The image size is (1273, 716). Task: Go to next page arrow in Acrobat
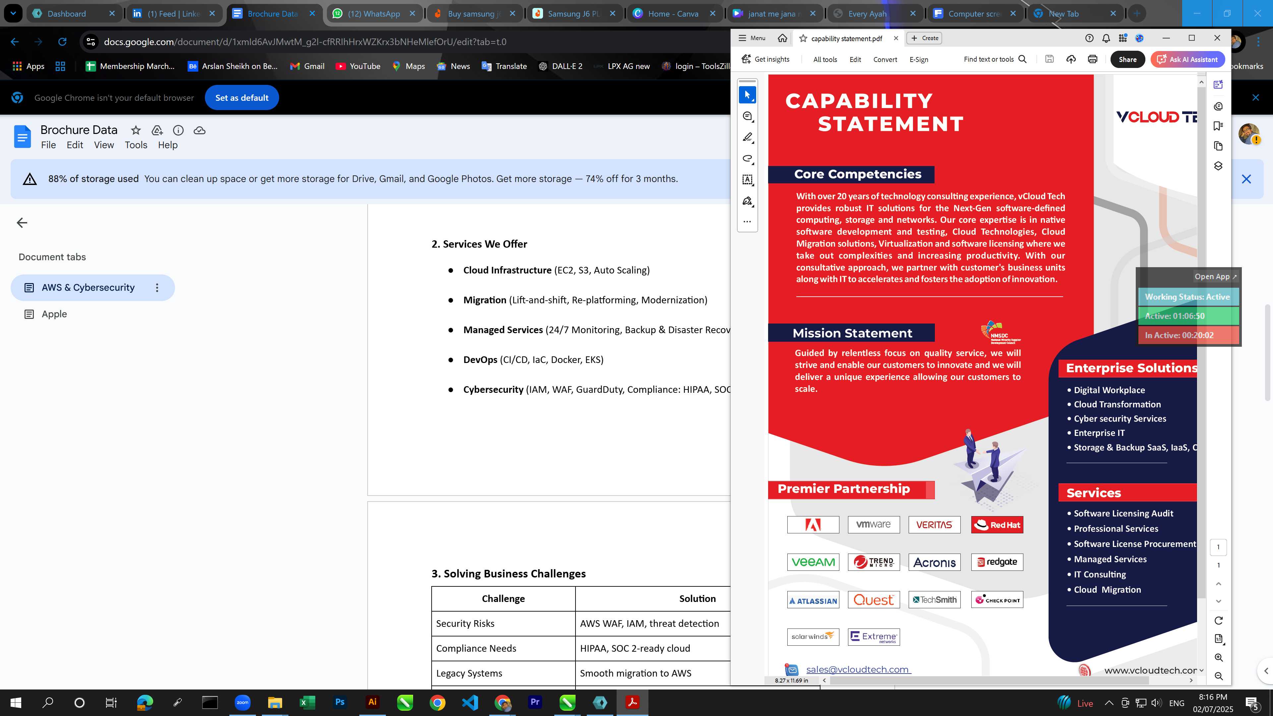1218,601
